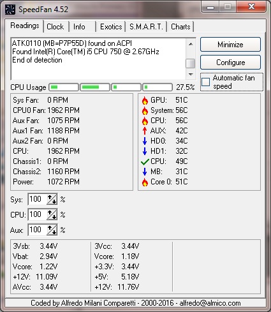This screenshot has height=312, width=271.
Task: Click the Sys fan percentage input field
Action: click(37, 199)
